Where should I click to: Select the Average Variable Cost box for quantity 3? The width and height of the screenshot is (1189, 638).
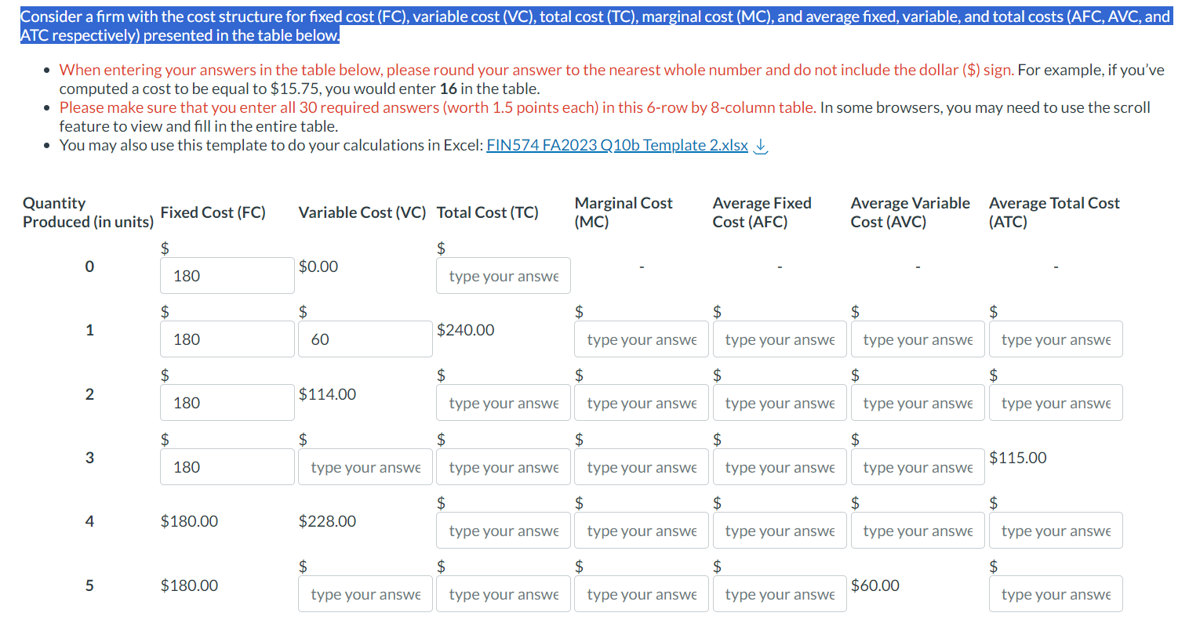pos(917,466)
